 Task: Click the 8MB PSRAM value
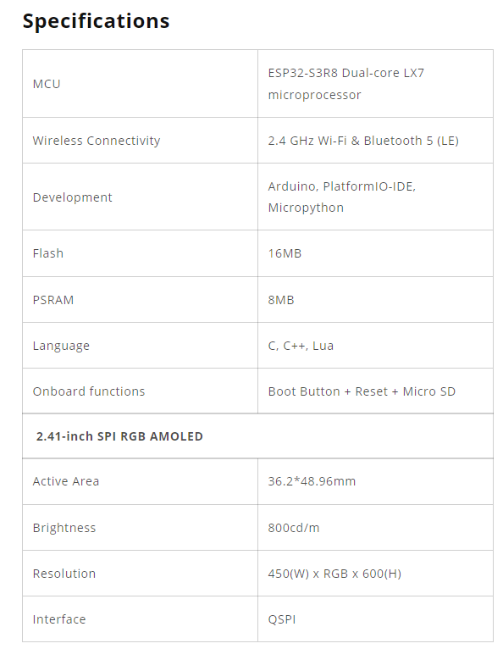point(281,300)
